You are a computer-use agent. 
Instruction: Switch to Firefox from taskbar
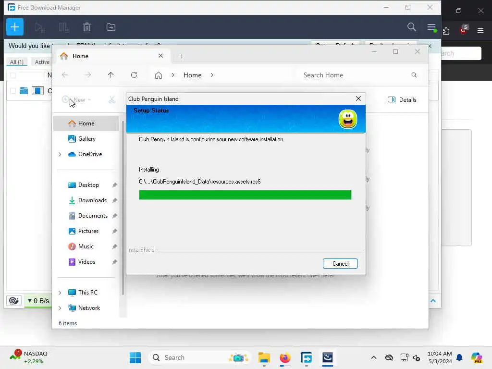[285, 357]
